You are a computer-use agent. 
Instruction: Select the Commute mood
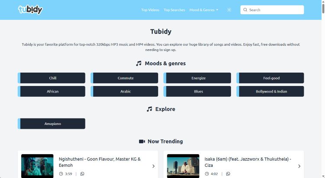click(124, 78)
